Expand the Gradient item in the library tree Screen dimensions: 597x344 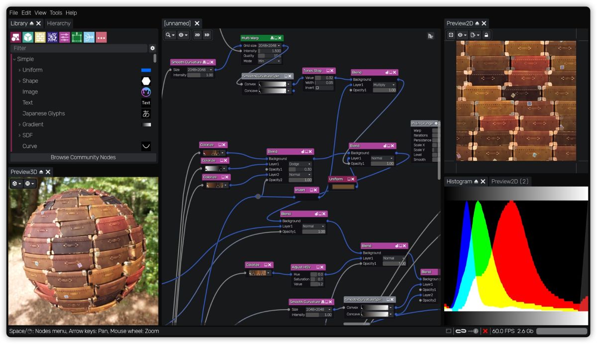coord(20,124)
